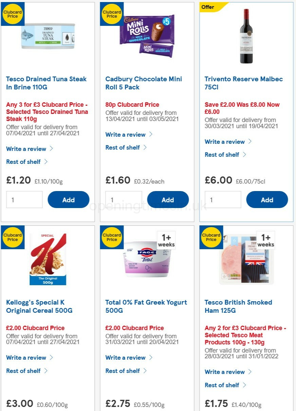Click the Clubcard Price badge on smoked ham

(211, 237)
